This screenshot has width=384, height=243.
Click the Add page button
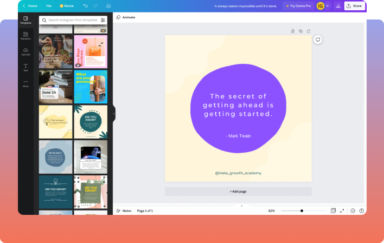tap(238, 192)
